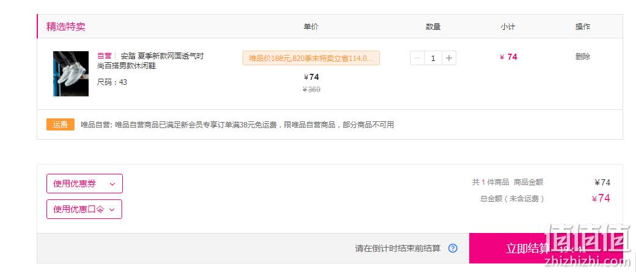Click the strikethrough original price ¥369
This screenshot has width=636, height=272.
coord(312,90)
